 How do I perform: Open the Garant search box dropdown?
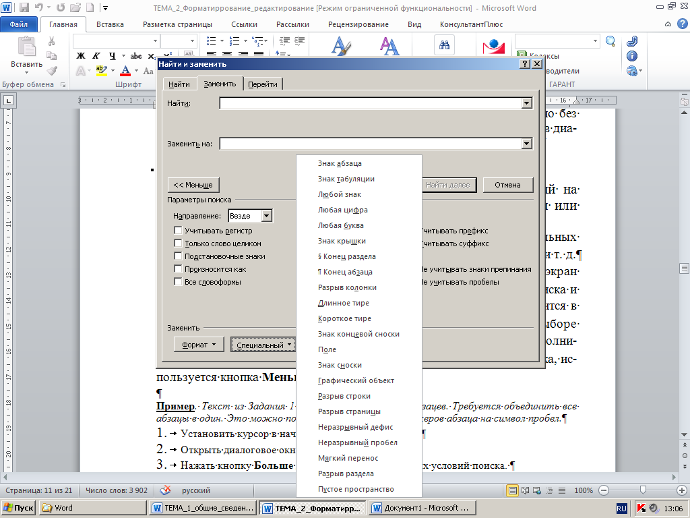coord(596,41)
